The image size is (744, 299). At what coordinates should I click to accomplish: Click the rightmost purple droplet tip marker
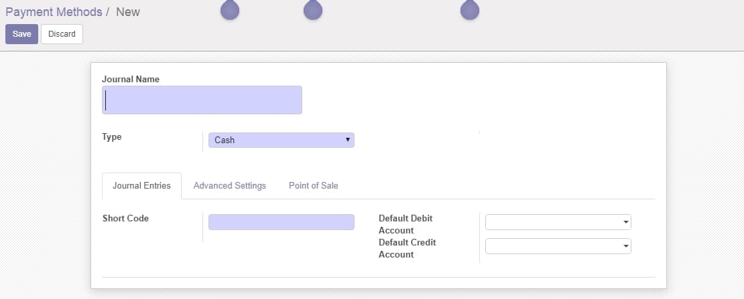click(470, 9)
